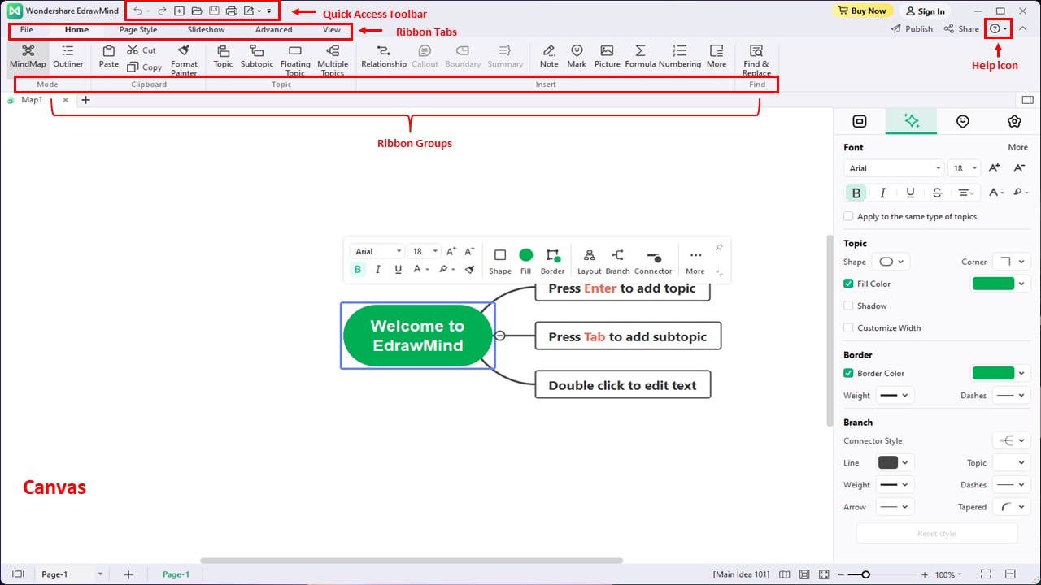Paste from clipboard via ribbon
Screen dimensions: 1041x585
click(108, 56)
